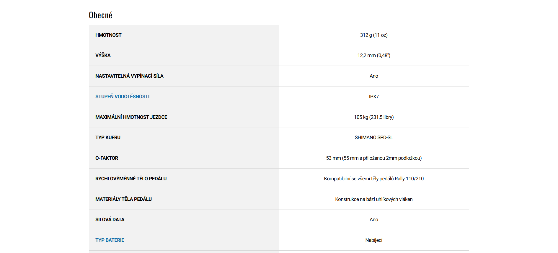The width and height of the screenshot is (558, 253).
Task: Select the 53 mm Q-factor value text
Action: [x=373, y=158]
